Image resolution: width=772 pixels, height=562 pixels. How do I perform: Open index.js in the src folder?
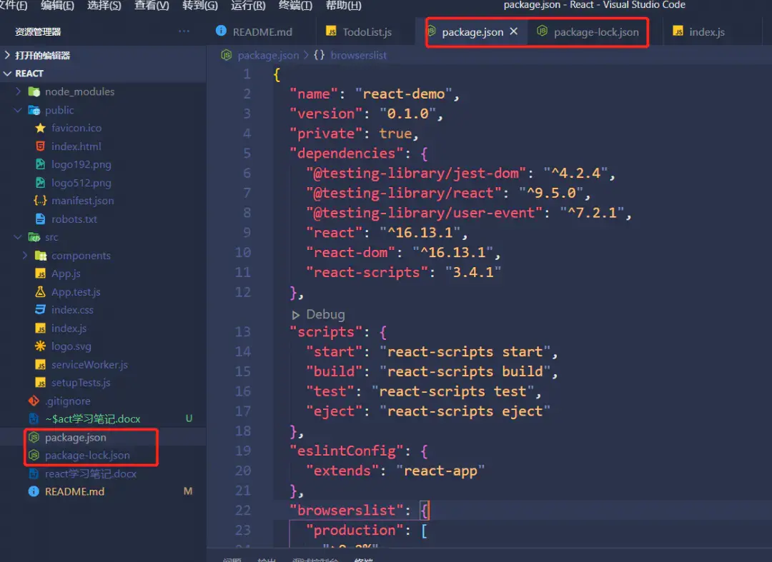pyautogui.click(x=69, y=328)
